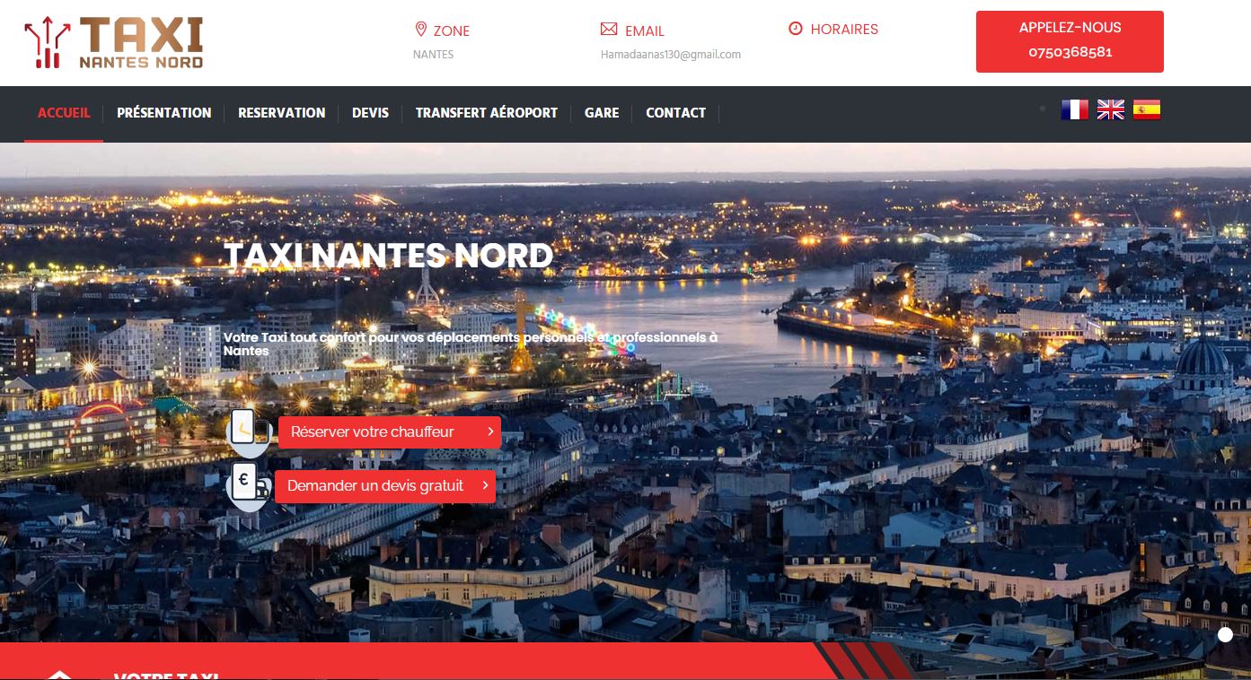Click the Email envelope icon
The width and height of the screenshot is (1251, 680).
609,30
